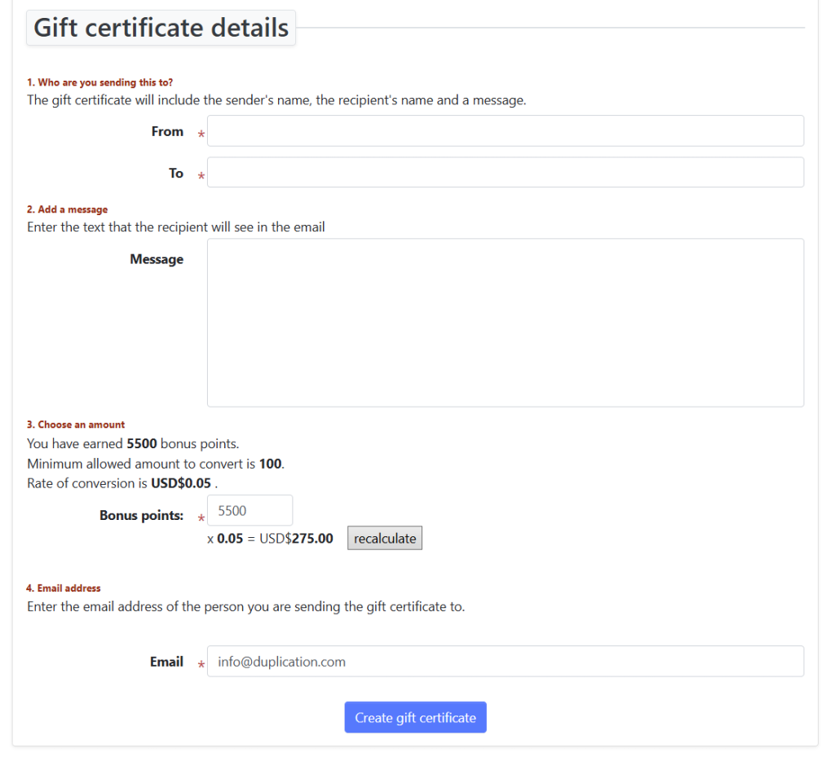The image size is (835, 762).
Task: Click the calculated USD$275.00 amount
Action: click(x=296, y=538)
